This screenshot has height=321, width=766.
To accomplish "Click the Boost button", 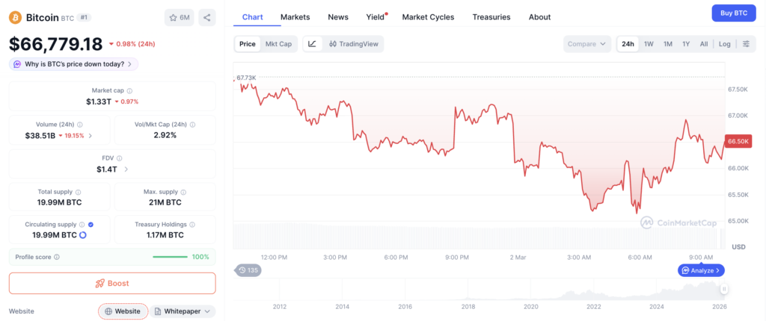I will click(112, 284).
